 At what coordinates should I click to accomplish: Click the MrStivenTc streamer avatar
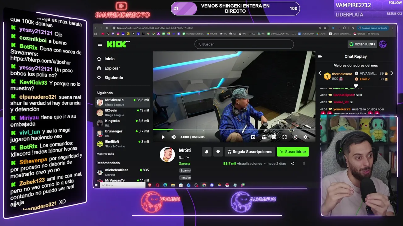167,154
